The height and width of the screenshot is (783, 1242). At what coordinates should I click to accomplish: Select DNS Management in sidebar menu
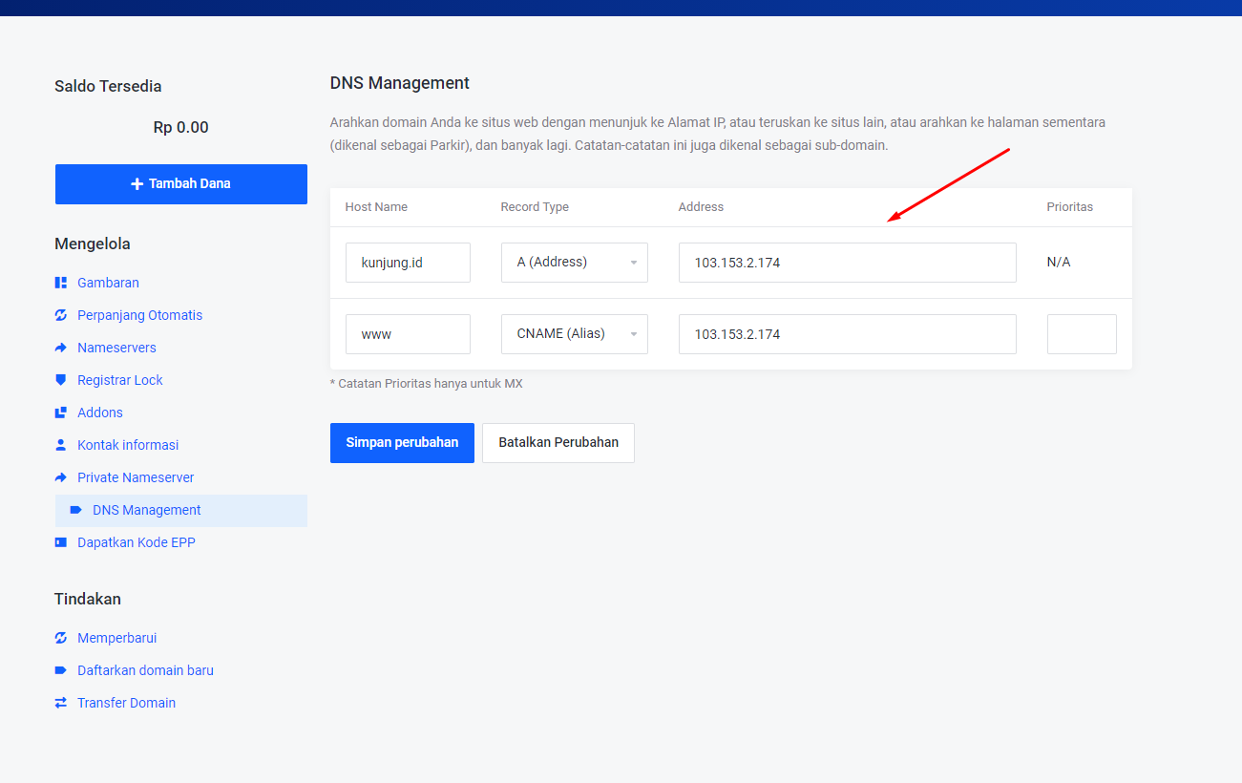pyautogui.click(x=147, y=510)
